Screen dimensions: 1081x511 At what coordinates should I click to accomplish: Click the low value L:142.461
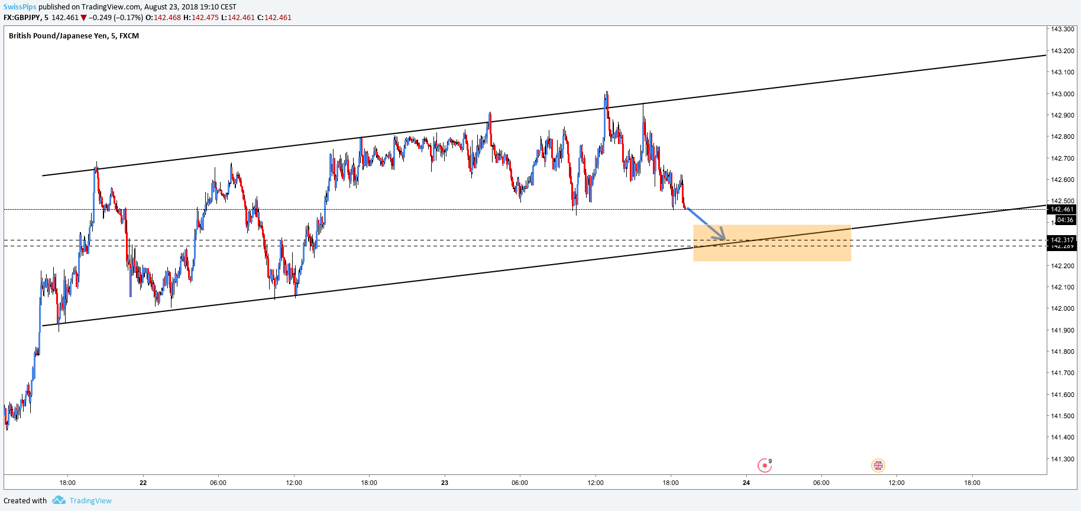click(x=238, y=18)
